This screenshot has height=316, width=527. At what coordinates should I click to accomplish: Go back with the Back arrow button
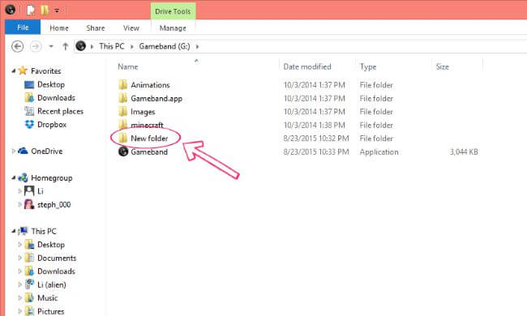coord(18,46)
